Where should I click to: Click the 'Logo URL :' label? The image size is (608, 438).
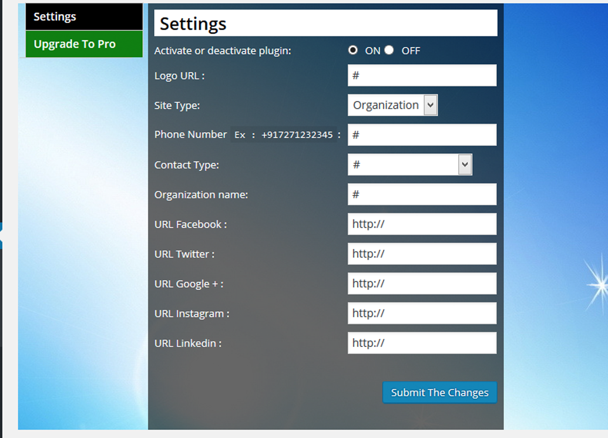pyautogui.click(x=180, y=76)
